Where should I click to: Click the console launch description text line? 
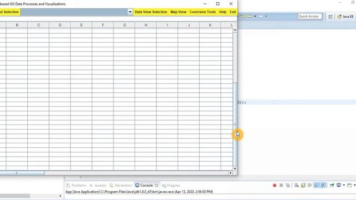pos(139,192)
